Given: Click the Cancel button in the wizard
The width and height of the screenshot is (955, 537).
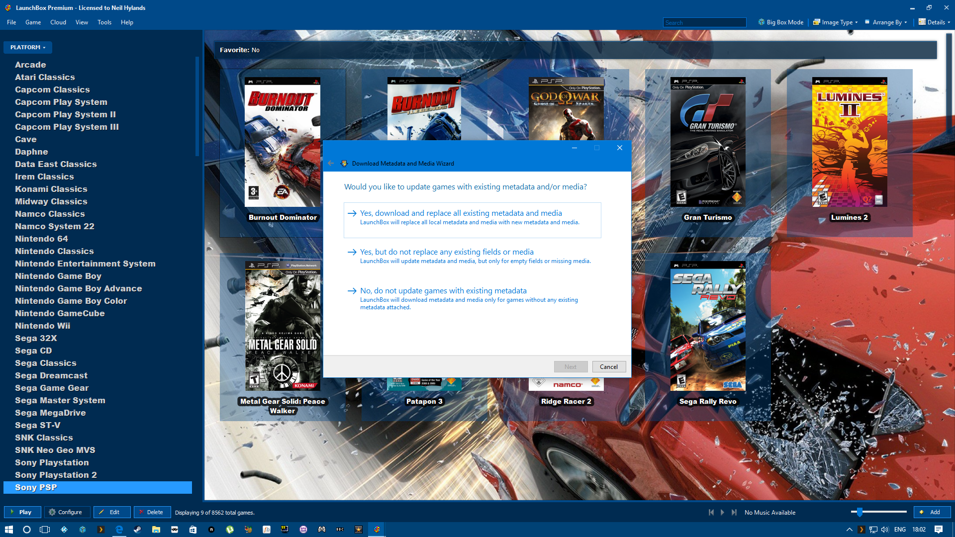Looking at the screenshot, I should point(608,367).
